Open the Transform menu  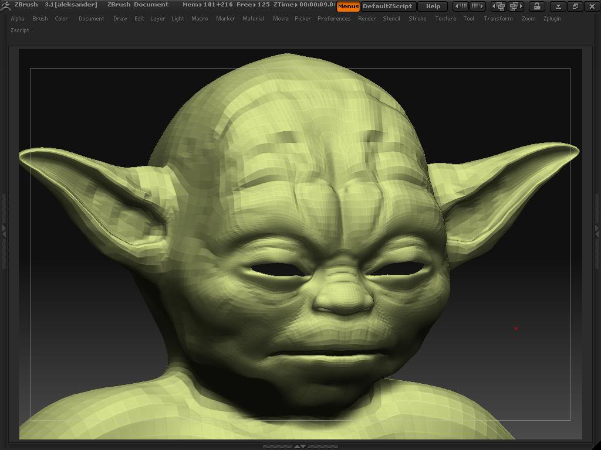[x=498, y=18]
